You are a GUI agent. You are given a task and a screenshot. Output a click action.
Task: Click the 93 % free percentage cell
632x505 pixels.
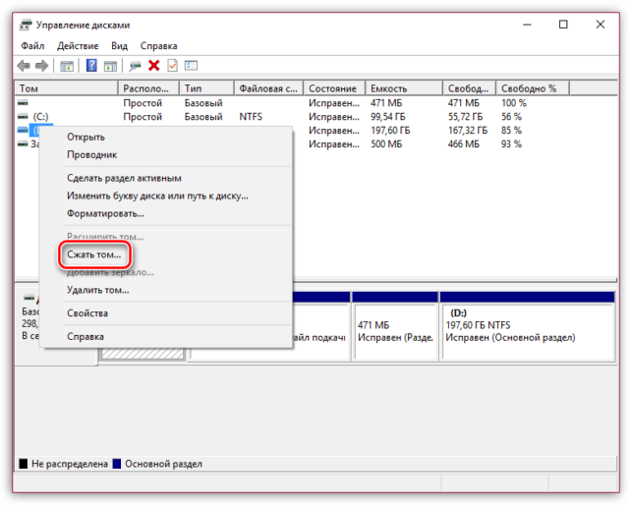(511, 144)
